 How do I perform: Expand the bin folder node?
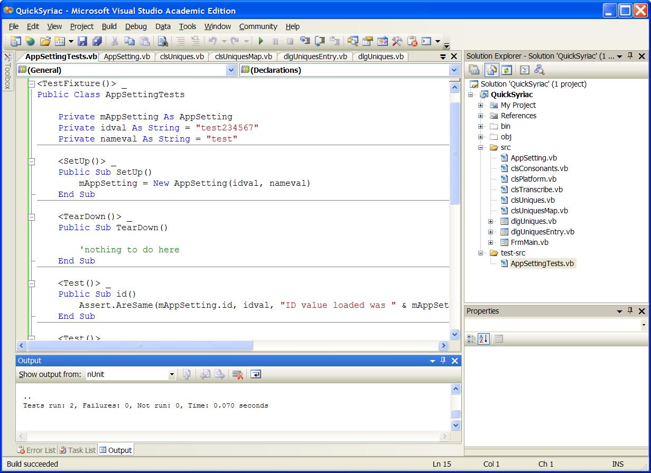pos(481,126)
